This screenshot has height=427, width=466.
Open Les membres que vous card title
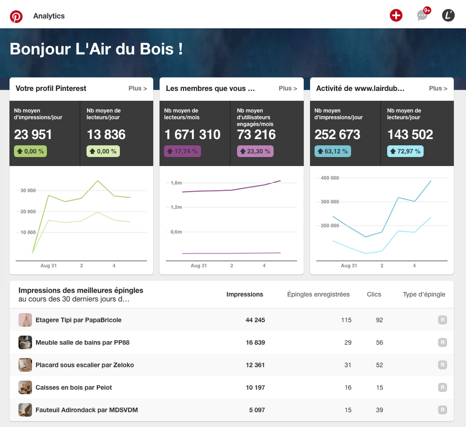tap(210, 89)
